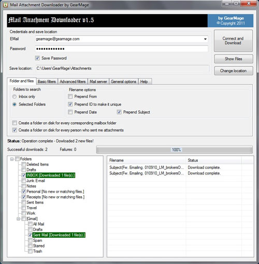Click the app icon in title bar

coord(5,5)
